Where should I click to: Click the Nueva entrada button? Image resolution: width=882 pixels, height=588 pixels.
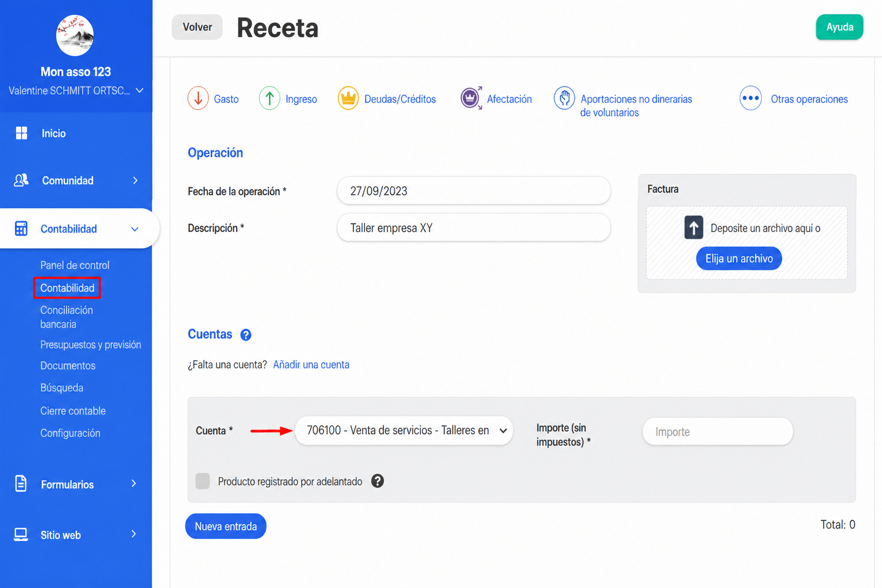(x=226, y=526)
